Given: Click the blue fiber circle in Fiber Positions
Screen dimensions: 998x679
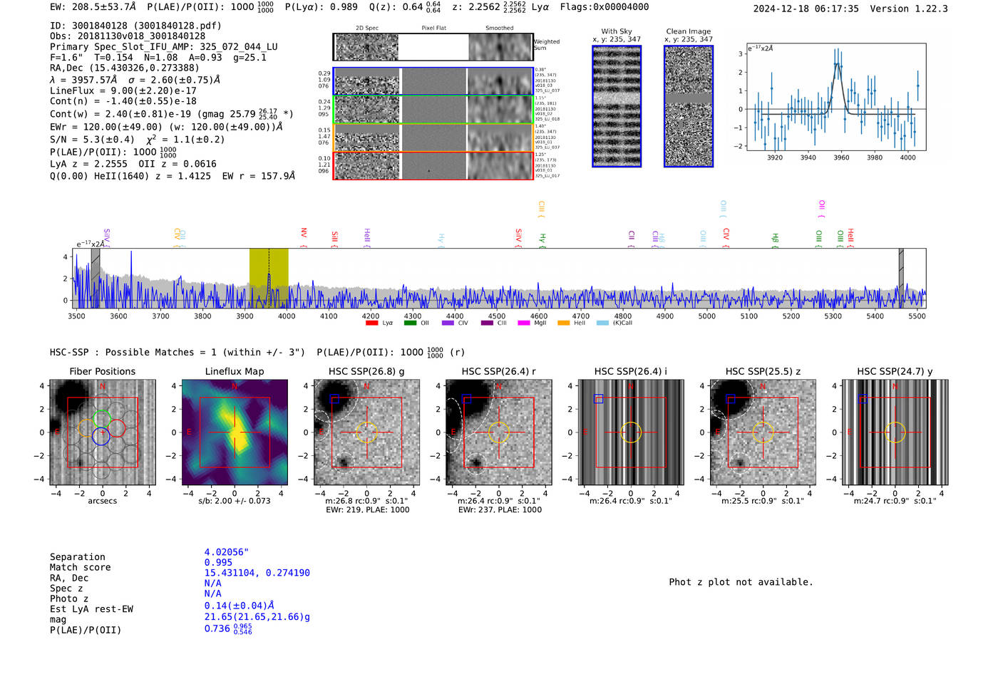Looking at the screenshot, I should pos(101,437).
